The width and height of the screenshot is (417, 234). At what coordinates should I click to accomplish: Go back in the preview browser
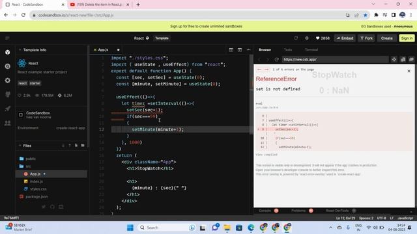point(259,59)
